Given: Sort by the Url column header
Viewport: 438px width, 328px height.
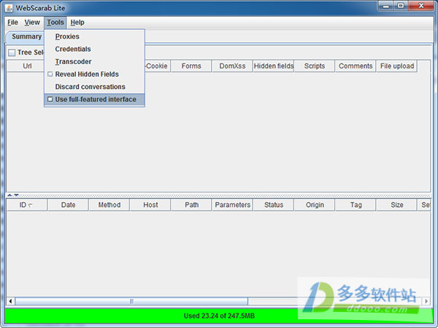Looking at the screenshot, I should pyautogui.click(x=25, y=66).
